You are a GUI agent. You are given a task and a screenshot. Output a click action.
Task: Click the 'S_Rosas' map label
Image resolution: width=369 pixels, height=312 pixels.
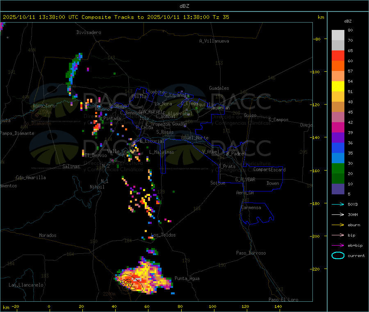(165, 132)
